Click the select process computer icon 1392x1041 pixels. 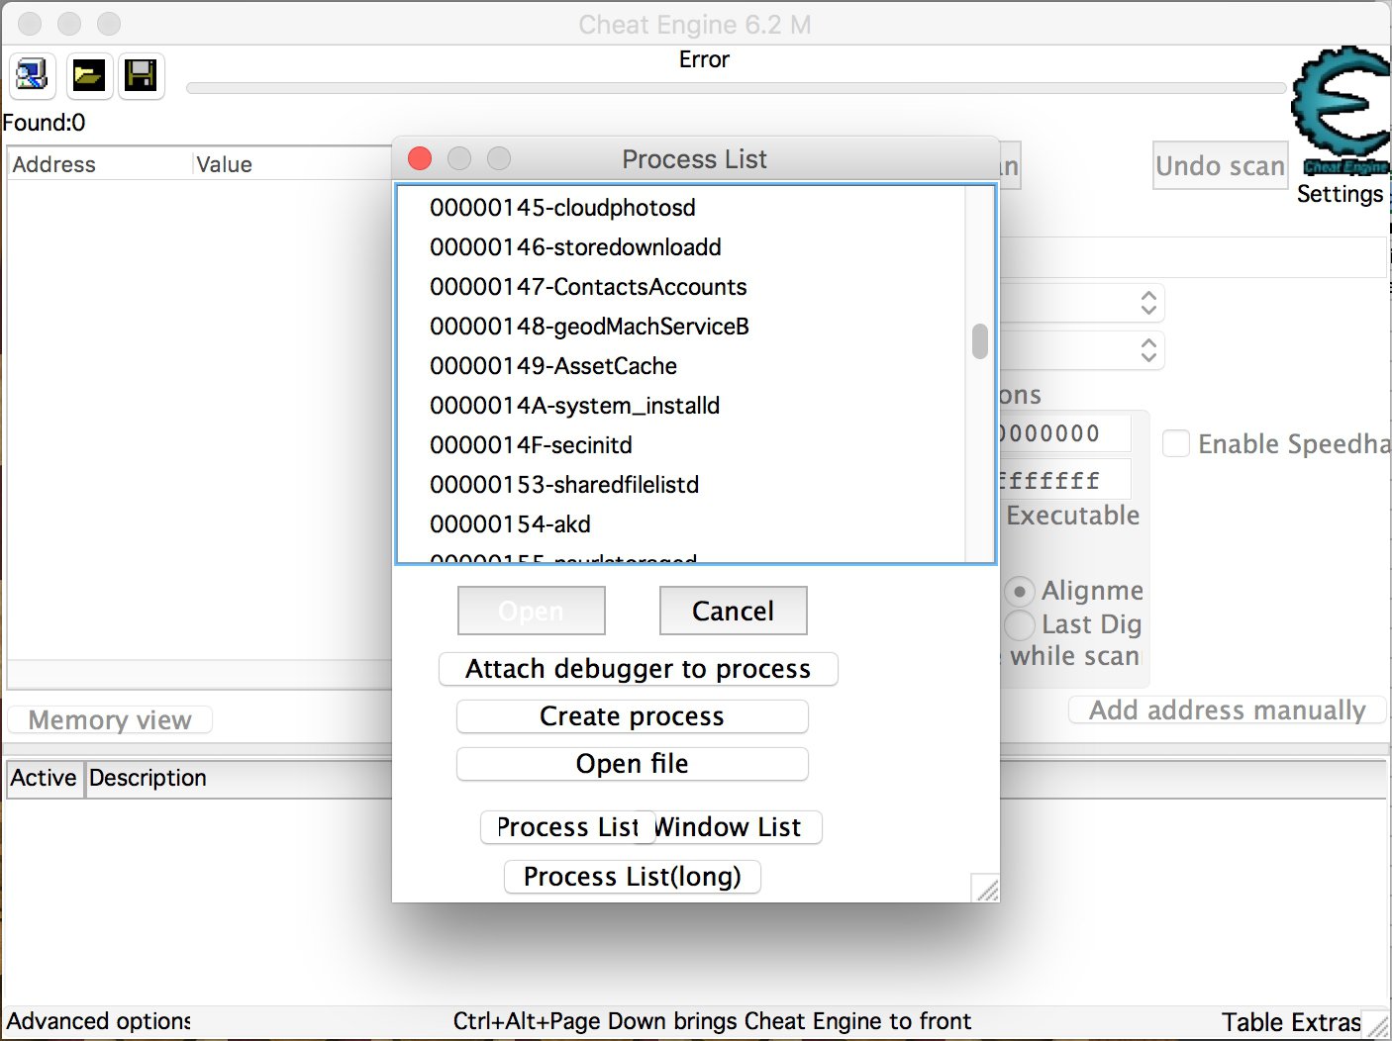[31, 75]
